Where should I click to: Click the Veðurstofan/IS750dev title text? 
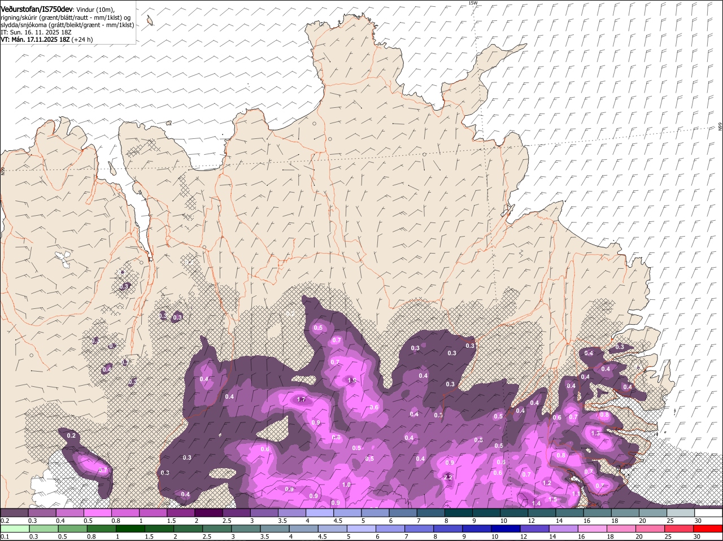36,9
